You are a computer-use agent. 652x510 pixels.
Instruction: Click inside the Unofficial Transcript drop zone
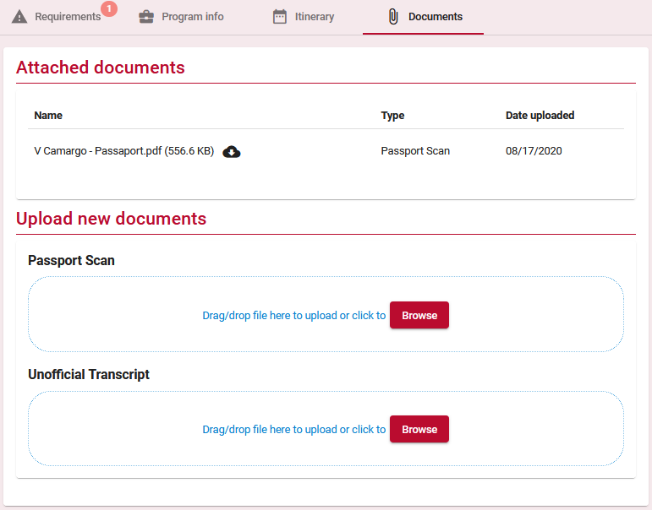pos(326,429)
